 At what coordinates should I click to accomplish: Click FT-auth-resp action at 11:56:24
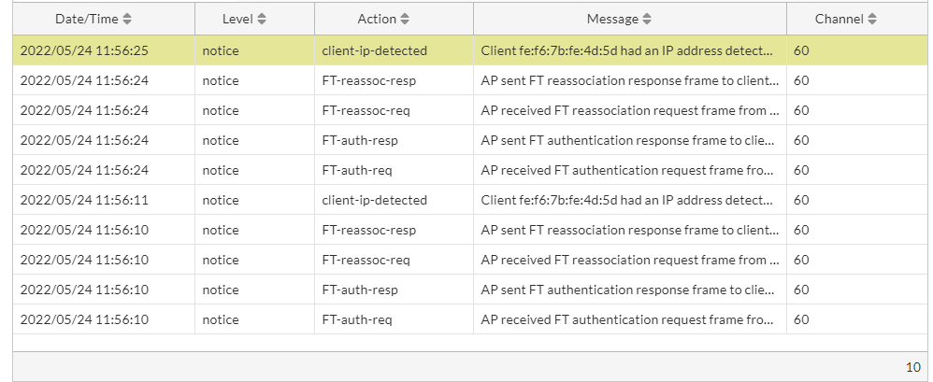coord(360,140)
